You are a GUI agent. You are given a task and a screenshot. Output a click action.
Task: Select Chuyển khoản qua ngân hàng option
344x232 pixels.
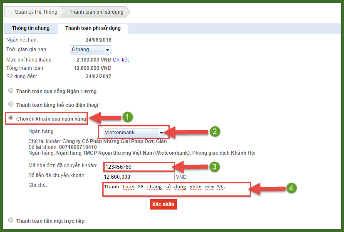11,118
